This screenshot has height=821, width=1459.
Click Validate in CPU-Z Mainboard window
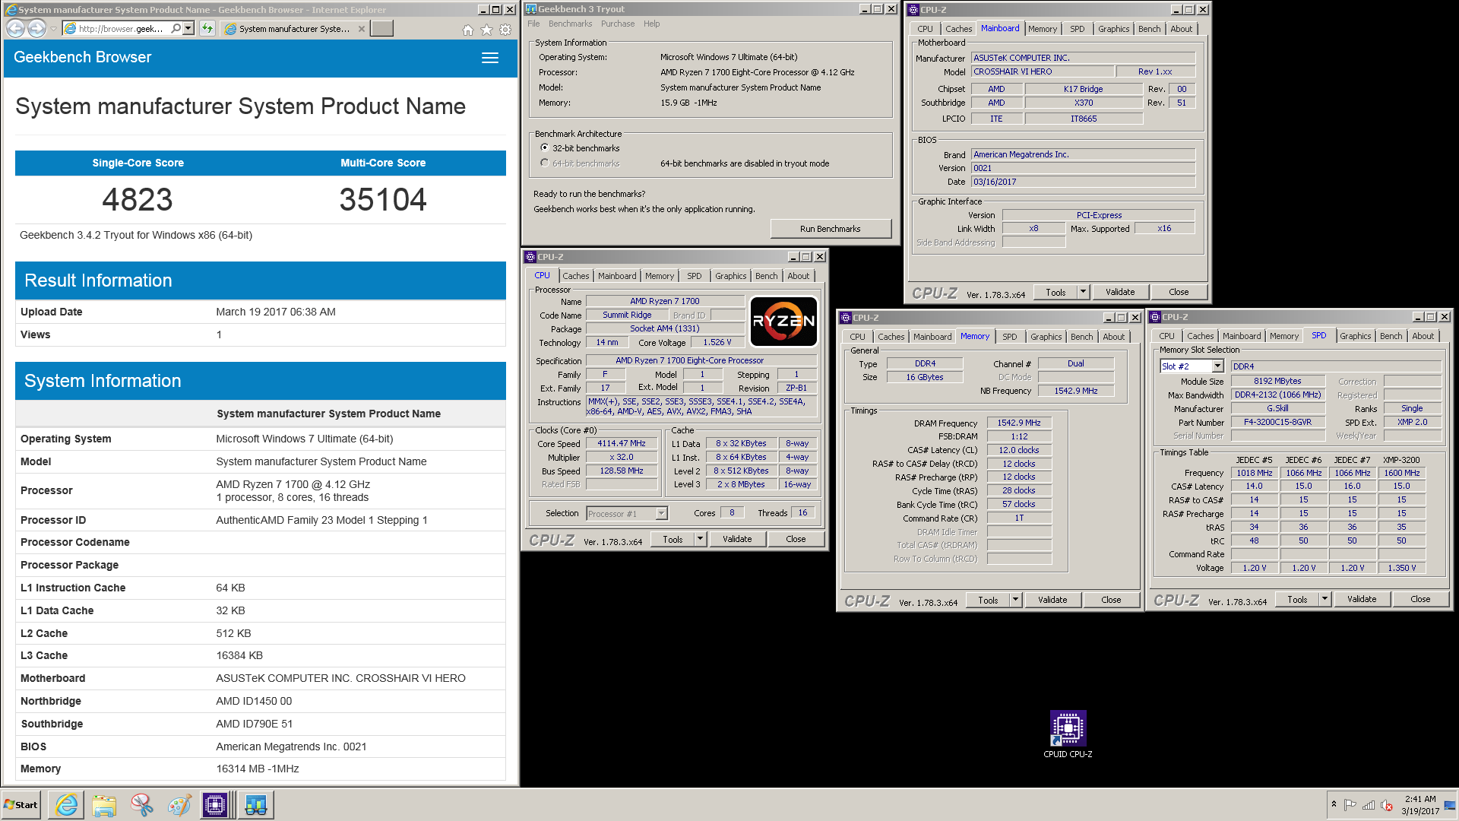pos(1119,292)
